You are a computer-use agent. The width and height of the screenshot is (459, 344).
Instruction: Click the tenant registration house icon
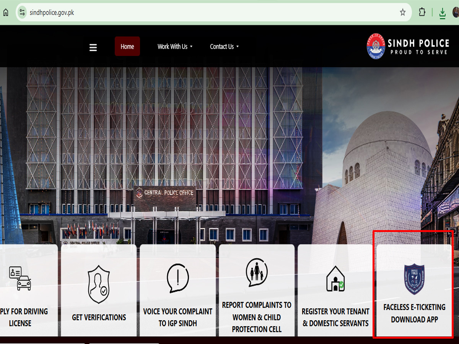(x=335, y=279)
